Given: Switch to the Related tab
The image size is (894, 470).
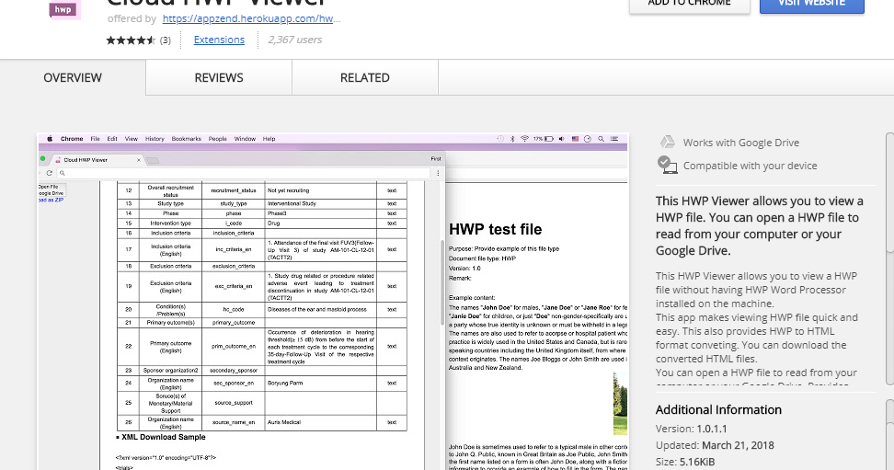Looking at the screenshot, I should click(365, 77).
